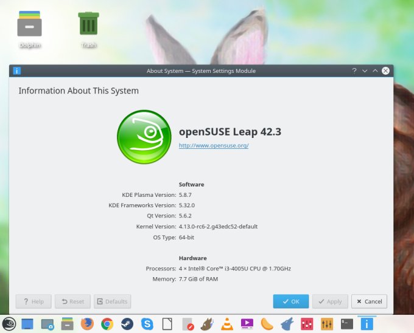Click the Help button
The image size is (414, 333).
pos(33,301)
